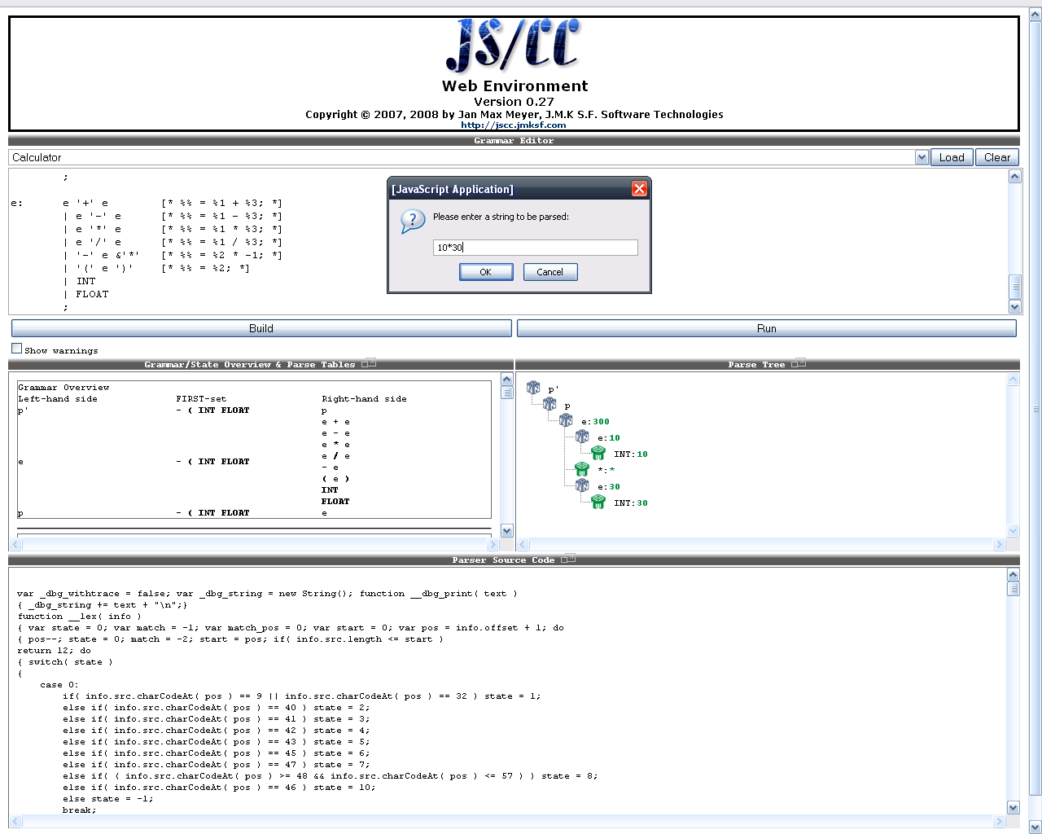
Task: Click the green icon beside the *:* node
Action: point(581,468)
